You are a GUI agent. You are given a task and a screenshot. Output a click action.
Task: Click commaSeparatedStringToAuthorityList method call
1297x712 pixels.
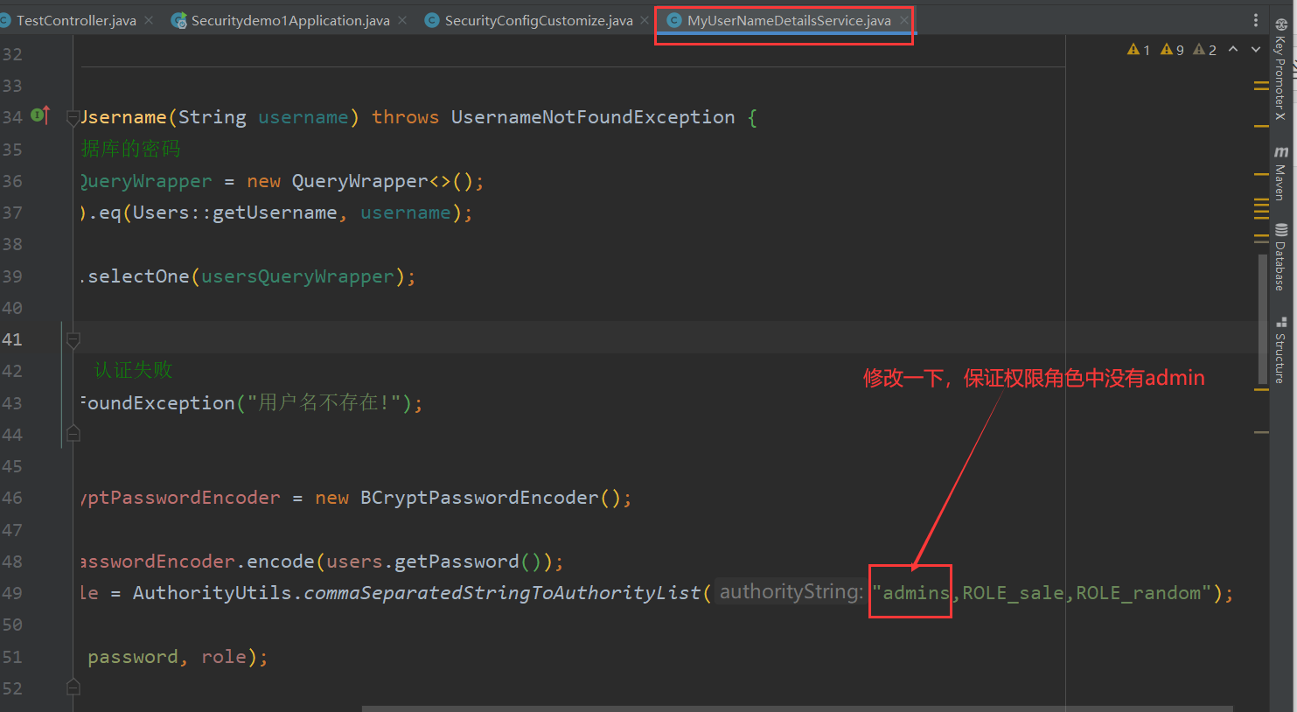click(502, 593)
